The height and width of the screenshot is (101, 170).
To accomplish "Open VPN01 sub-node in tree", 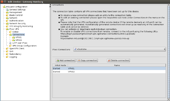I will click(x=19, y=37).
